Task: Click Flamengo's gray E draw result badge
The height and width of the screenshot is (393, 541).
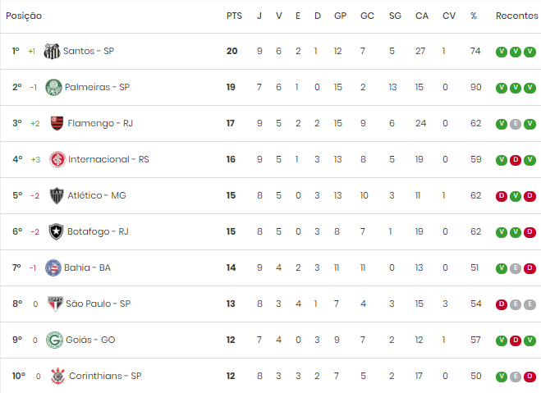Action: pyautogui.click(x=516, y=124)
